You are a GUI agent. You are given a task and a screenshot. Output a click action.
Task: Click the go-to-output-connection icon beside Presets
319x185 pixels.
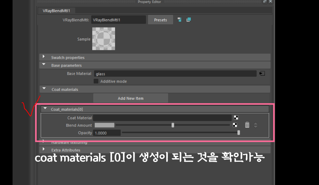pyautogui.click(x=189, y=20)
